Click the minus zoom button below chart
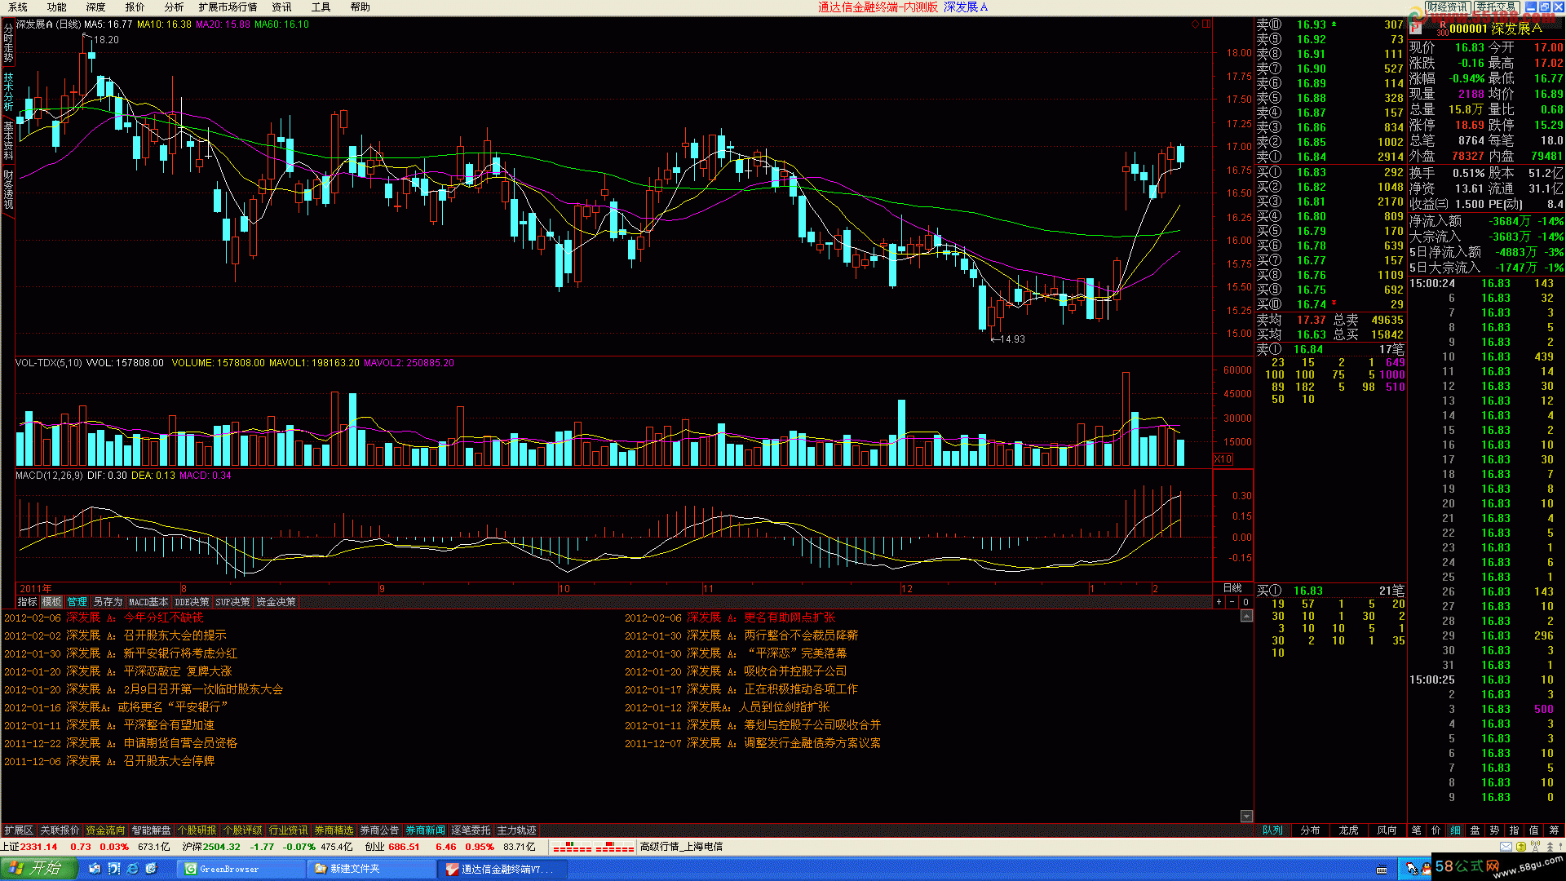This screenshot has width=1566, height=881. point(1232,602)
